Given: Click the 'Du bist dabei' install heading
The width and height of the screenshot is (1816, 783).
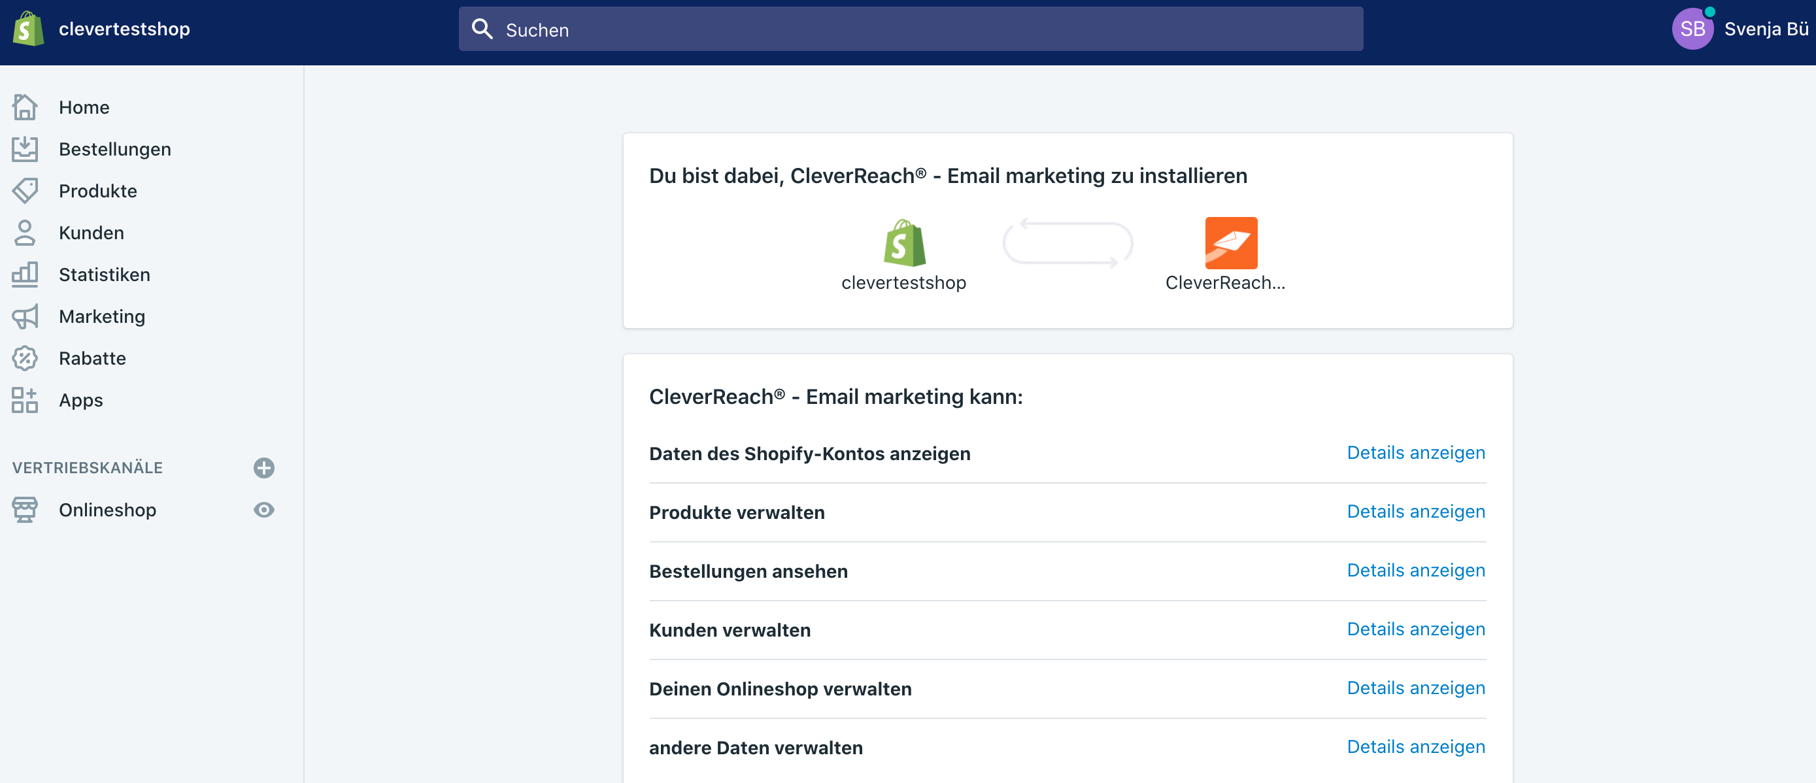Looking at the screenshot, I should pyautogui.click(x=948, y=175).
